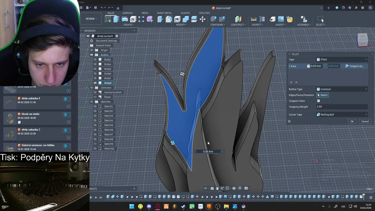Select the Insert Derive tool
The image size is (375, 211).
coord(272,19)
